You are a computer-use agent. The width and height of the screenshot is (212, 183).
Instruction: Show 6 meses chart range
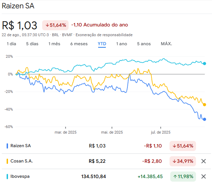(79, 44)
